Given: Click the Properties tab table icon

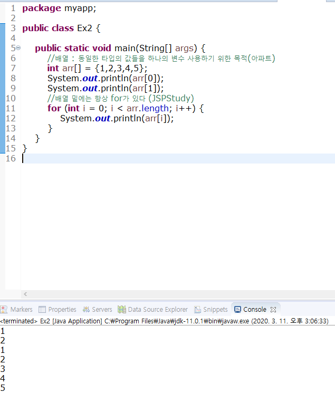Looking at the screenshot, I should [42, 310].
